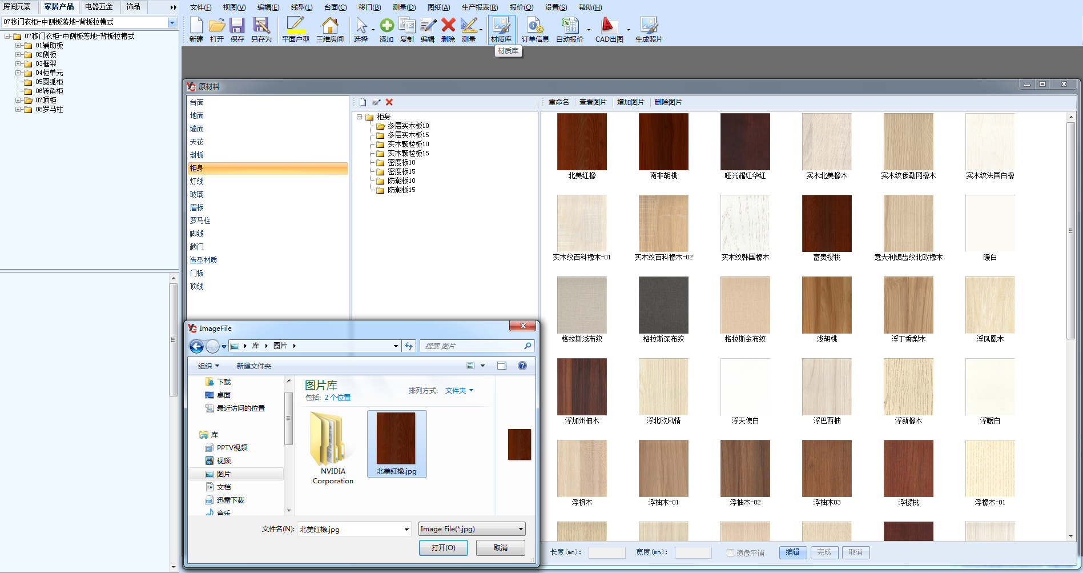
Task: Click the 打开 (Open) folder toolbar icon
Action: [x=217, y=30]
